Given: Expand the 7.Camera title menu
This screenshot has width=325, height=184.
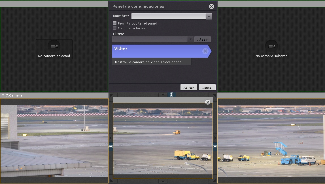Looking at the screenshot, I should 3,95.
